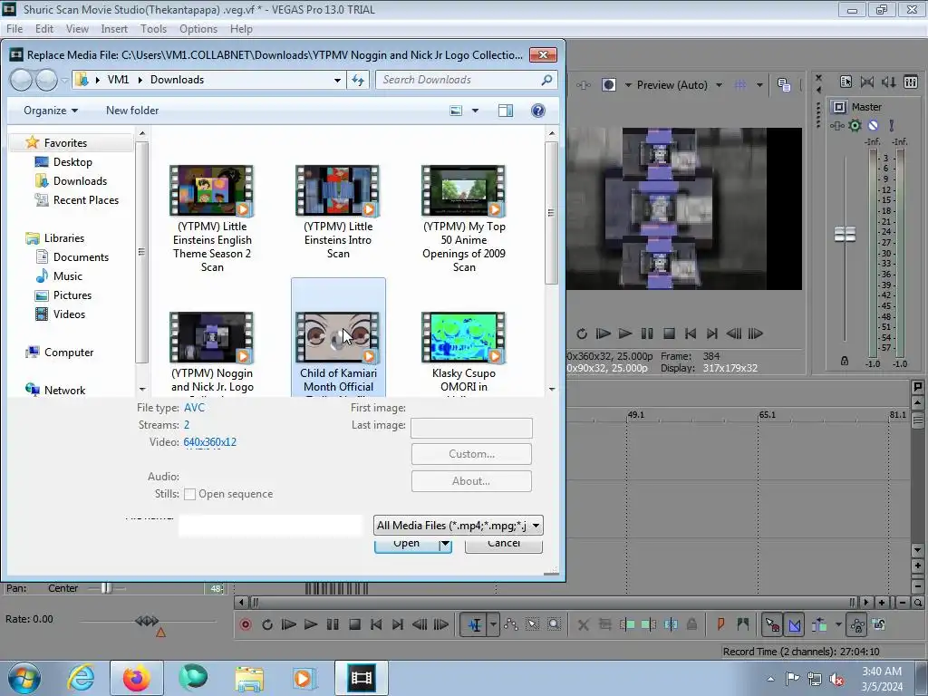The height and width of the screenshot is (696, 928).
Task: Toggle Dim Output icon in Master panel
Action: [x=888, y=82]
